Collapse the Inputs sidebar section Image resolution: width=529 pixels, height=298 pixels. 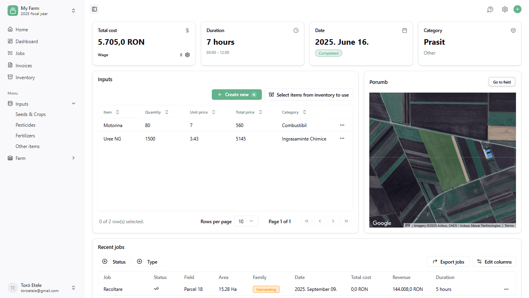73,104
